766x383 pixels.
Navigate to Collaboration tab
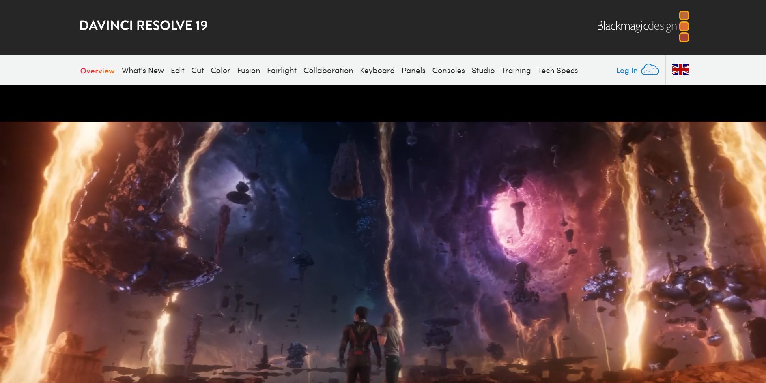(328, 71)
